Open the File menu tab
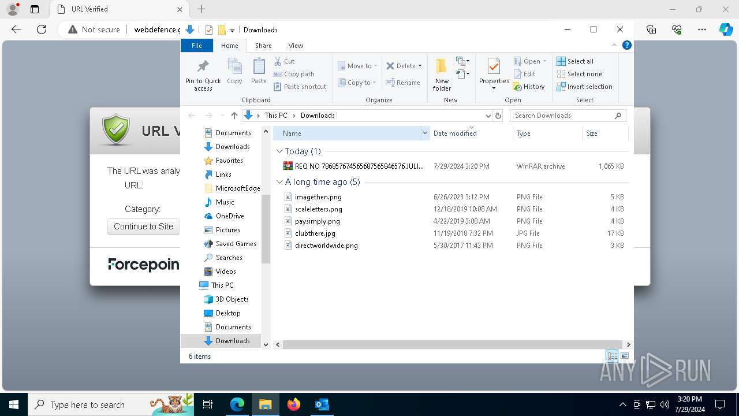Image resolution: width=739 pixels, height=416 pixels. click(197, 46)
